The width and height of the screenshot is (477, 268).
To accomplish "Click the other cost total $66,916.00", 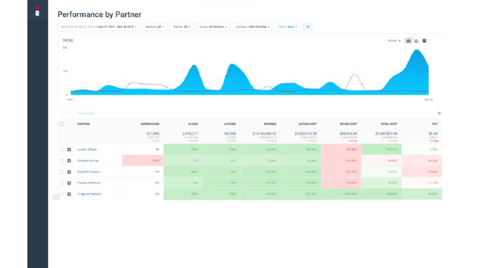I will 348,134.
